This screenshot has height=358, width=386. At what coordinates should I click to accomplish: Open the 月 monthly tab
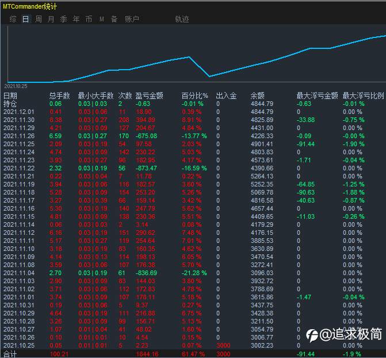[x=51, y=19]
